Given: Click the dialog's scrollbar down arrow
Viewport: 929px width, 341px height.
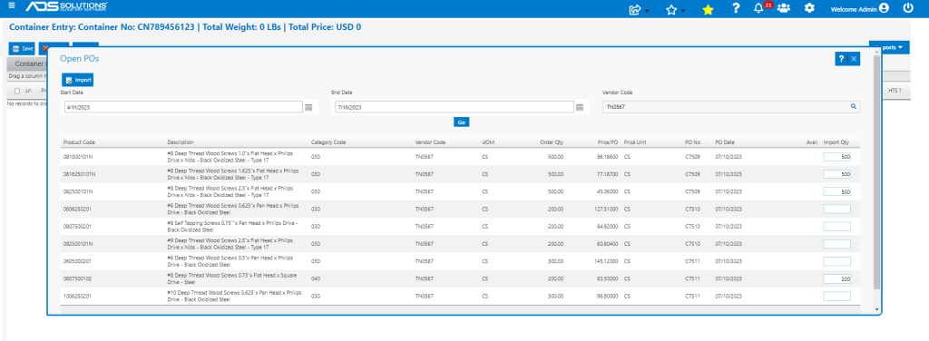Looking at the screenshot, I should click(877, 309).
